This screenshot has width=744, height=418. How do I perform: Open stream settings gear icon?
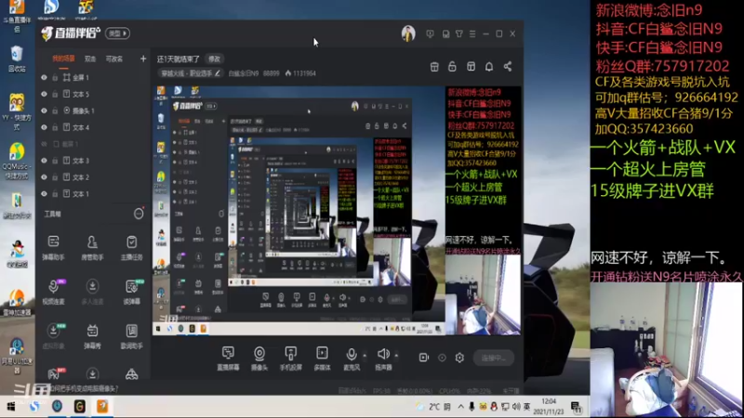pyautogui.click(x=459, y=358)
